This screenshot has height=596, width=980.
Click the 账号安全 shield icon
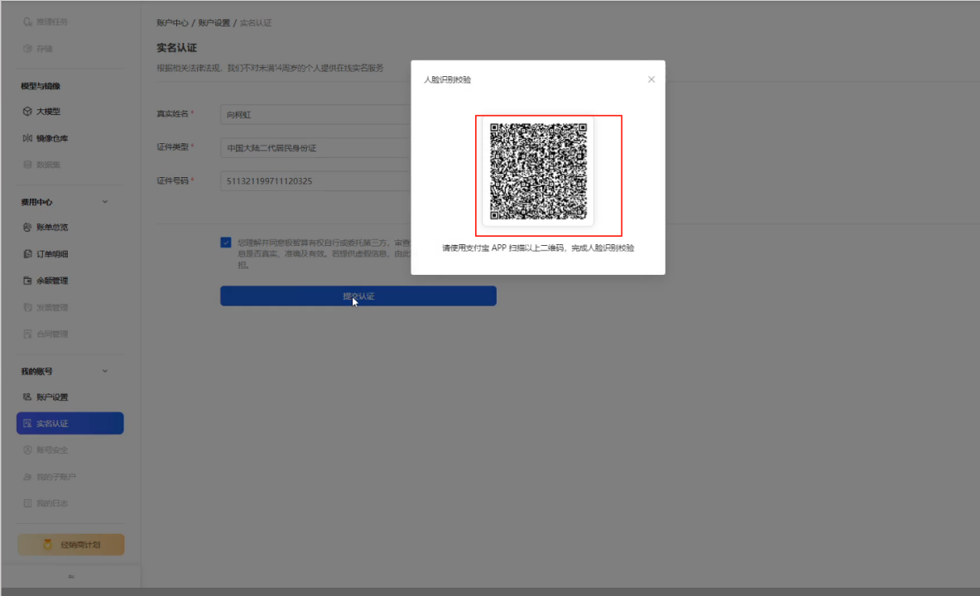27,449
